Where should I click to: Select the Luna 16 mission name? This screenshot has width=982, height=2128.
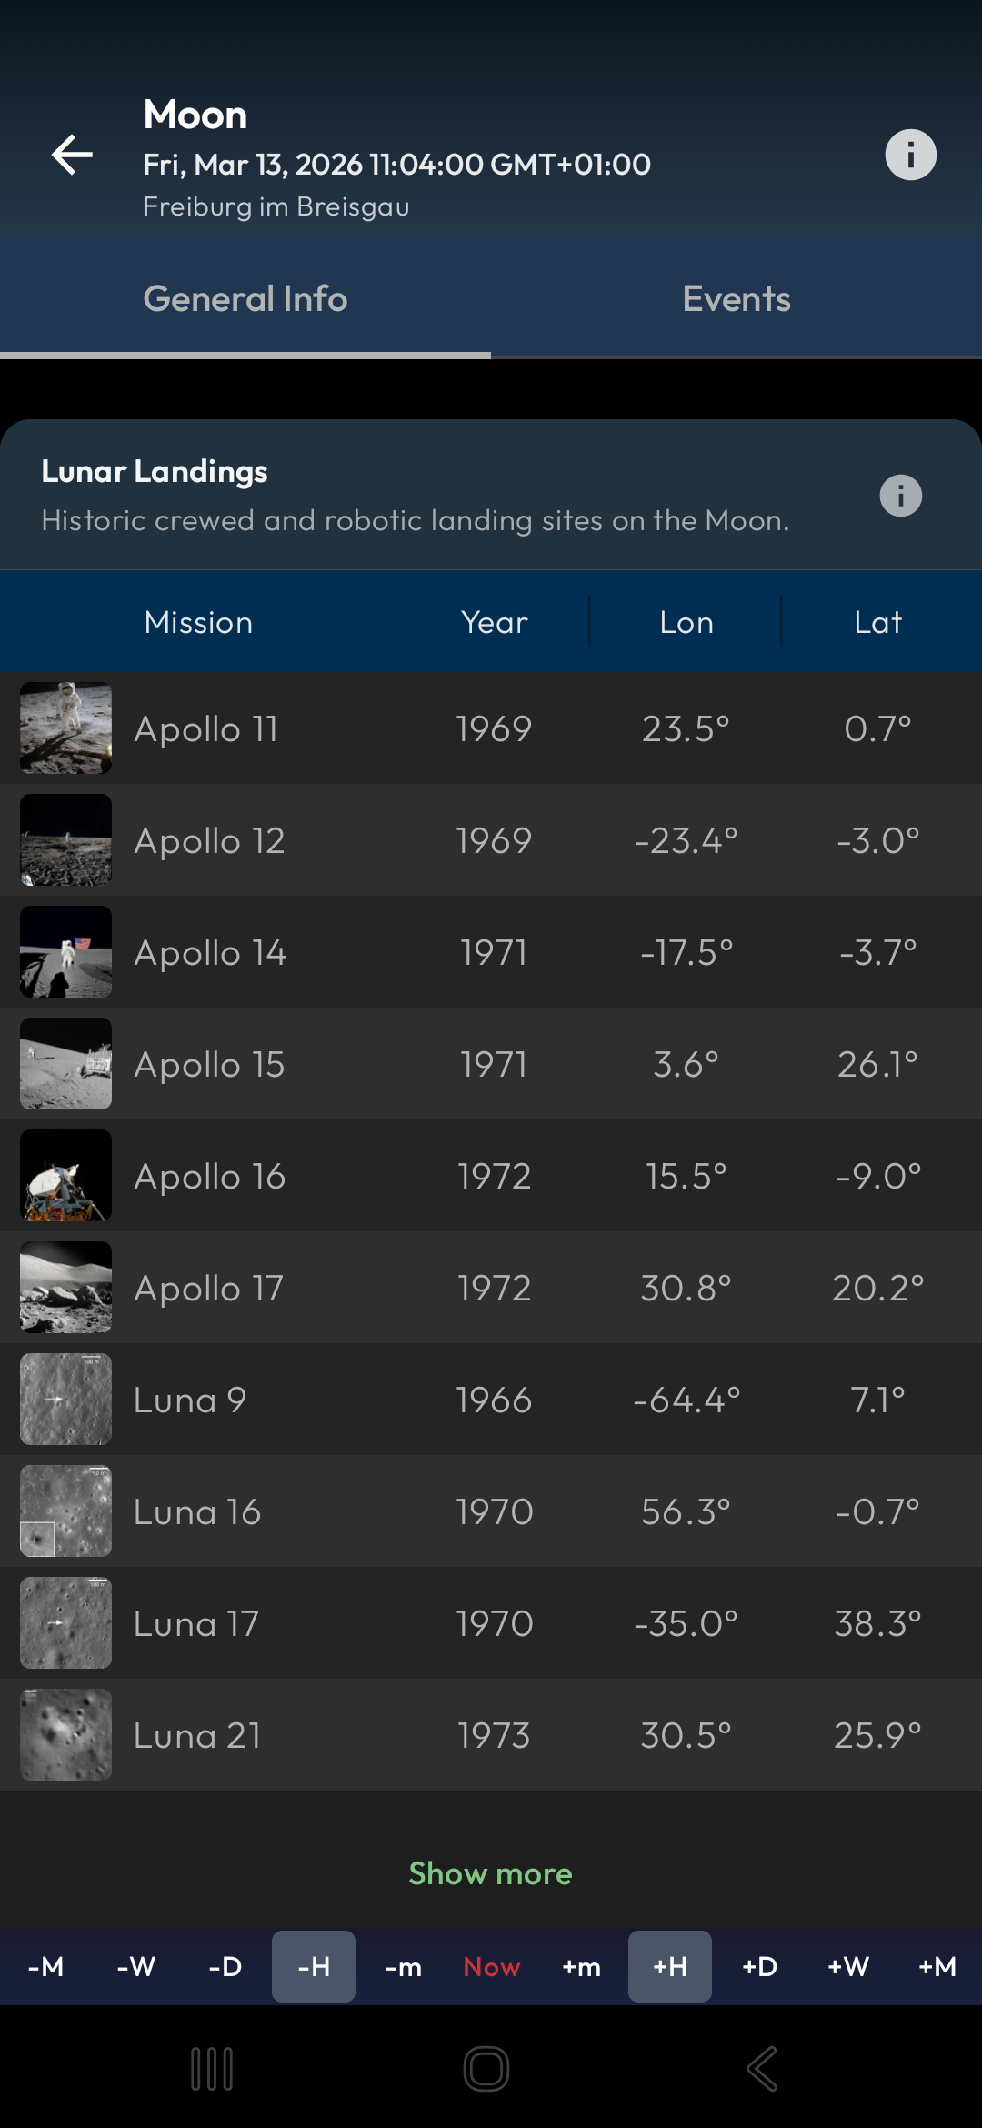(x=197, y=1512)
